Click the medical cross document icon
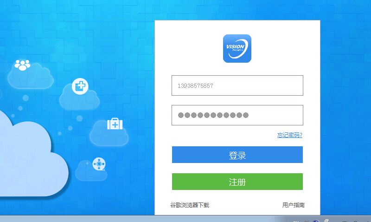Viewport: 371px width, 222px height. point(80,86)
